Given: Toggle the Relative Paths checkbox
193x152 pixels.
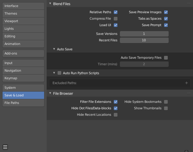Looking at the screenshot, I should click(115, 12).
